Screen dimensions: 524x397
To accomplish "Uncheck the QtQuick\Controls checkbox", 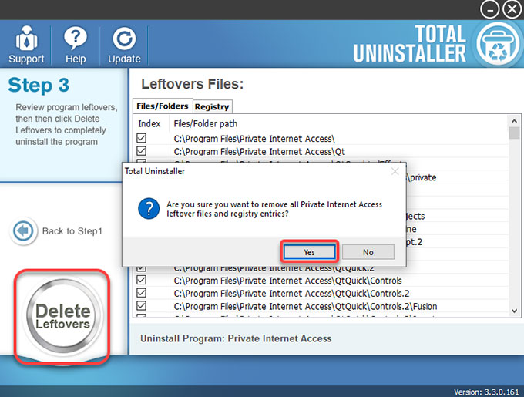I will click(x=141, y=280).
